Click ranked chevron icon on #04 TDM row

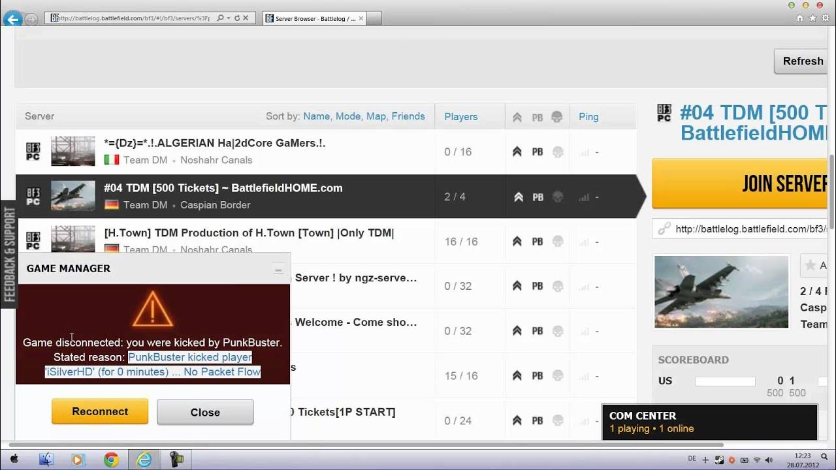(x=518, y=196)
